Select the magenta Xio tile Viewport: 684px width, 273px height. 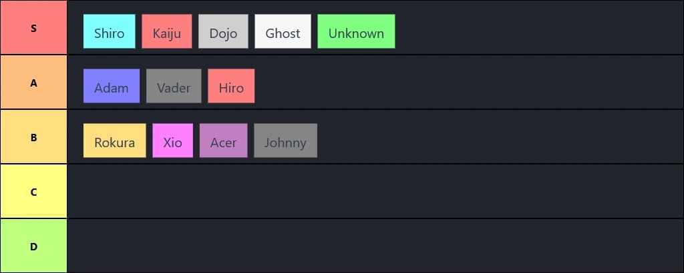(x=172, y=141)
